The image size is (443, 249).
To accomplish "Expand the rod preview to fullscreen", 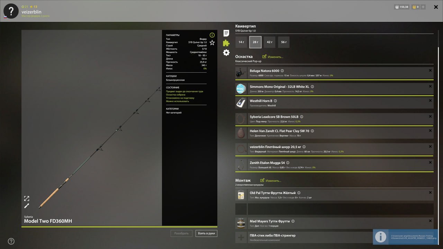I will (27, 199).
